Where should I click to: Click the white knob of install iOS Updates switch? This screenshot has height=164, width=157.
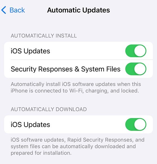point(140,51)
